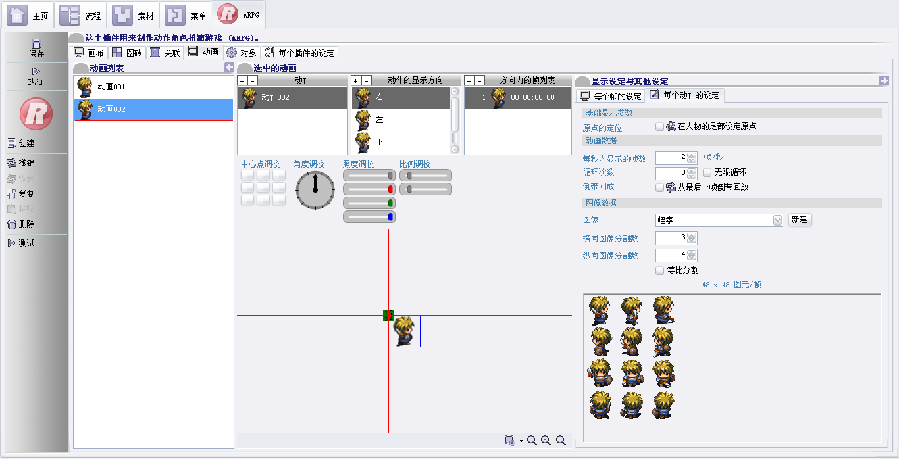
Task: Select 动作002 in the action list
Action: click(292, 97)
